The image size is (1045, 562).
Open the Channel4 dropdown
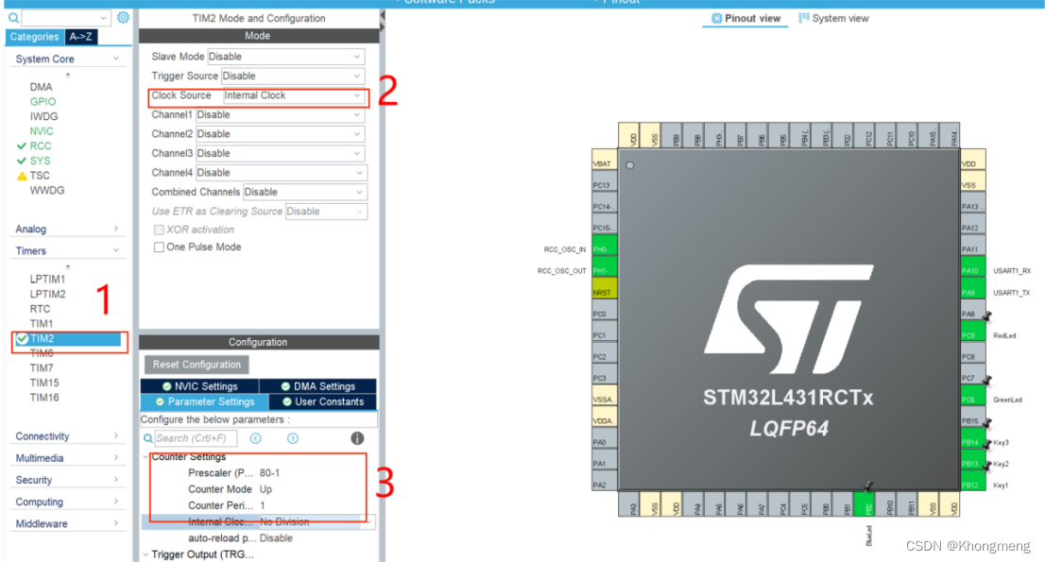click(281, 173)
